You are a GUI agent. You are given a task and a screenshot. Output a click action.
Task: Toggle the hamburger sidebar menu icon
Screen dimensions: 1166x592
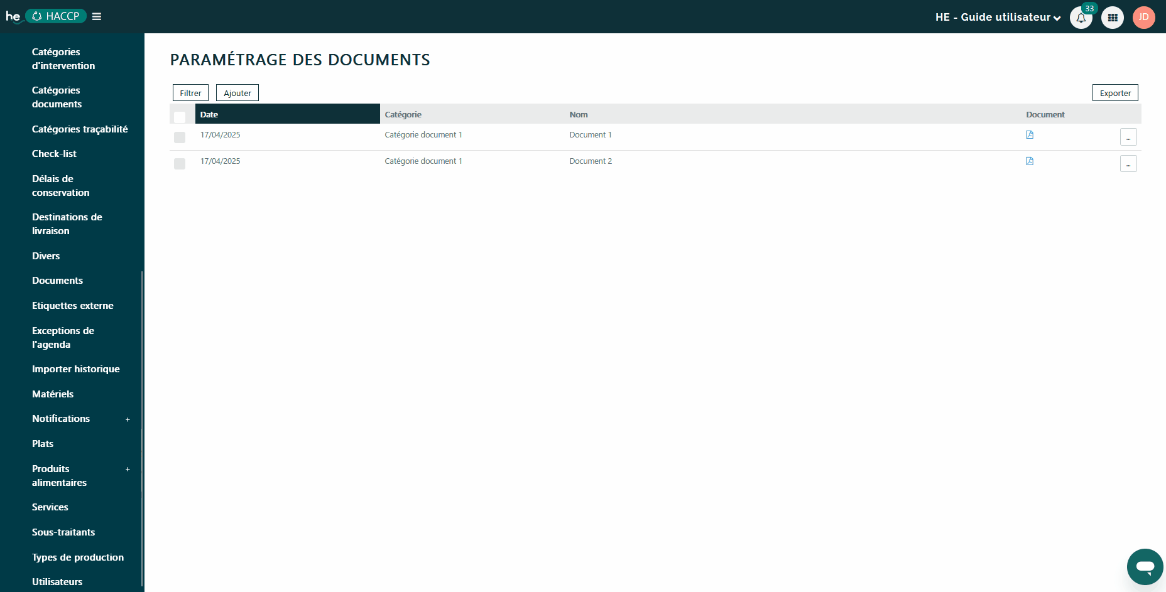pos(97,16)
